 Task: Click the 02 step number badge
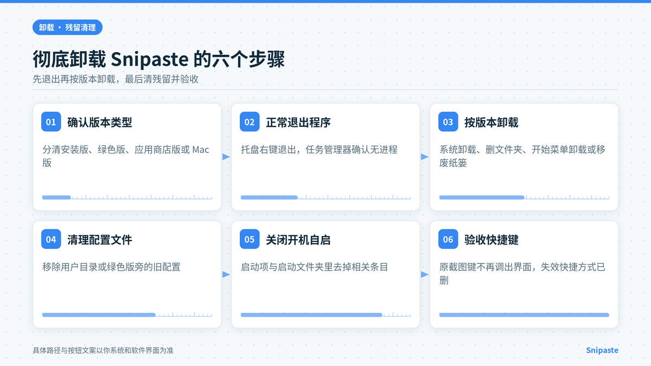tap(250, 122)
